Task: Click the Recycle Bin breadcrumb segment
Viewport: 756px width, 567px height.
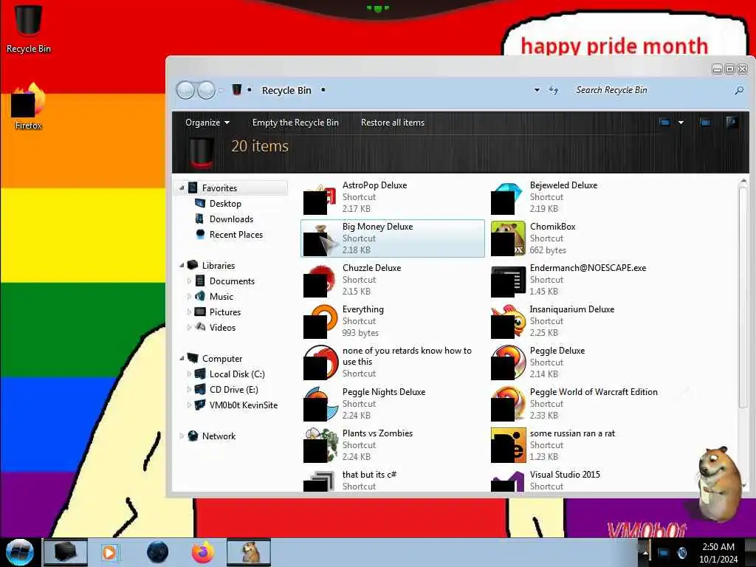Action: tap(286, 90)
